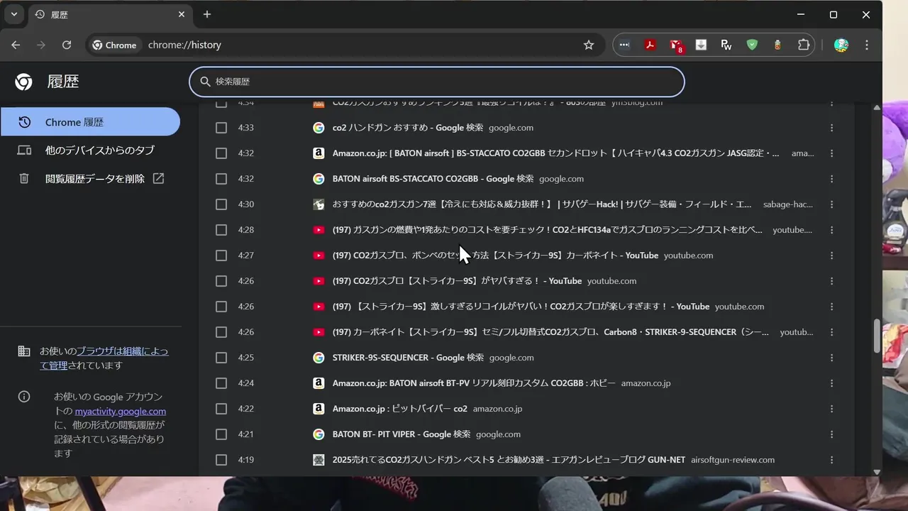
Task: Click the managed-by-organization building icon
Action: tap(24, 351)
